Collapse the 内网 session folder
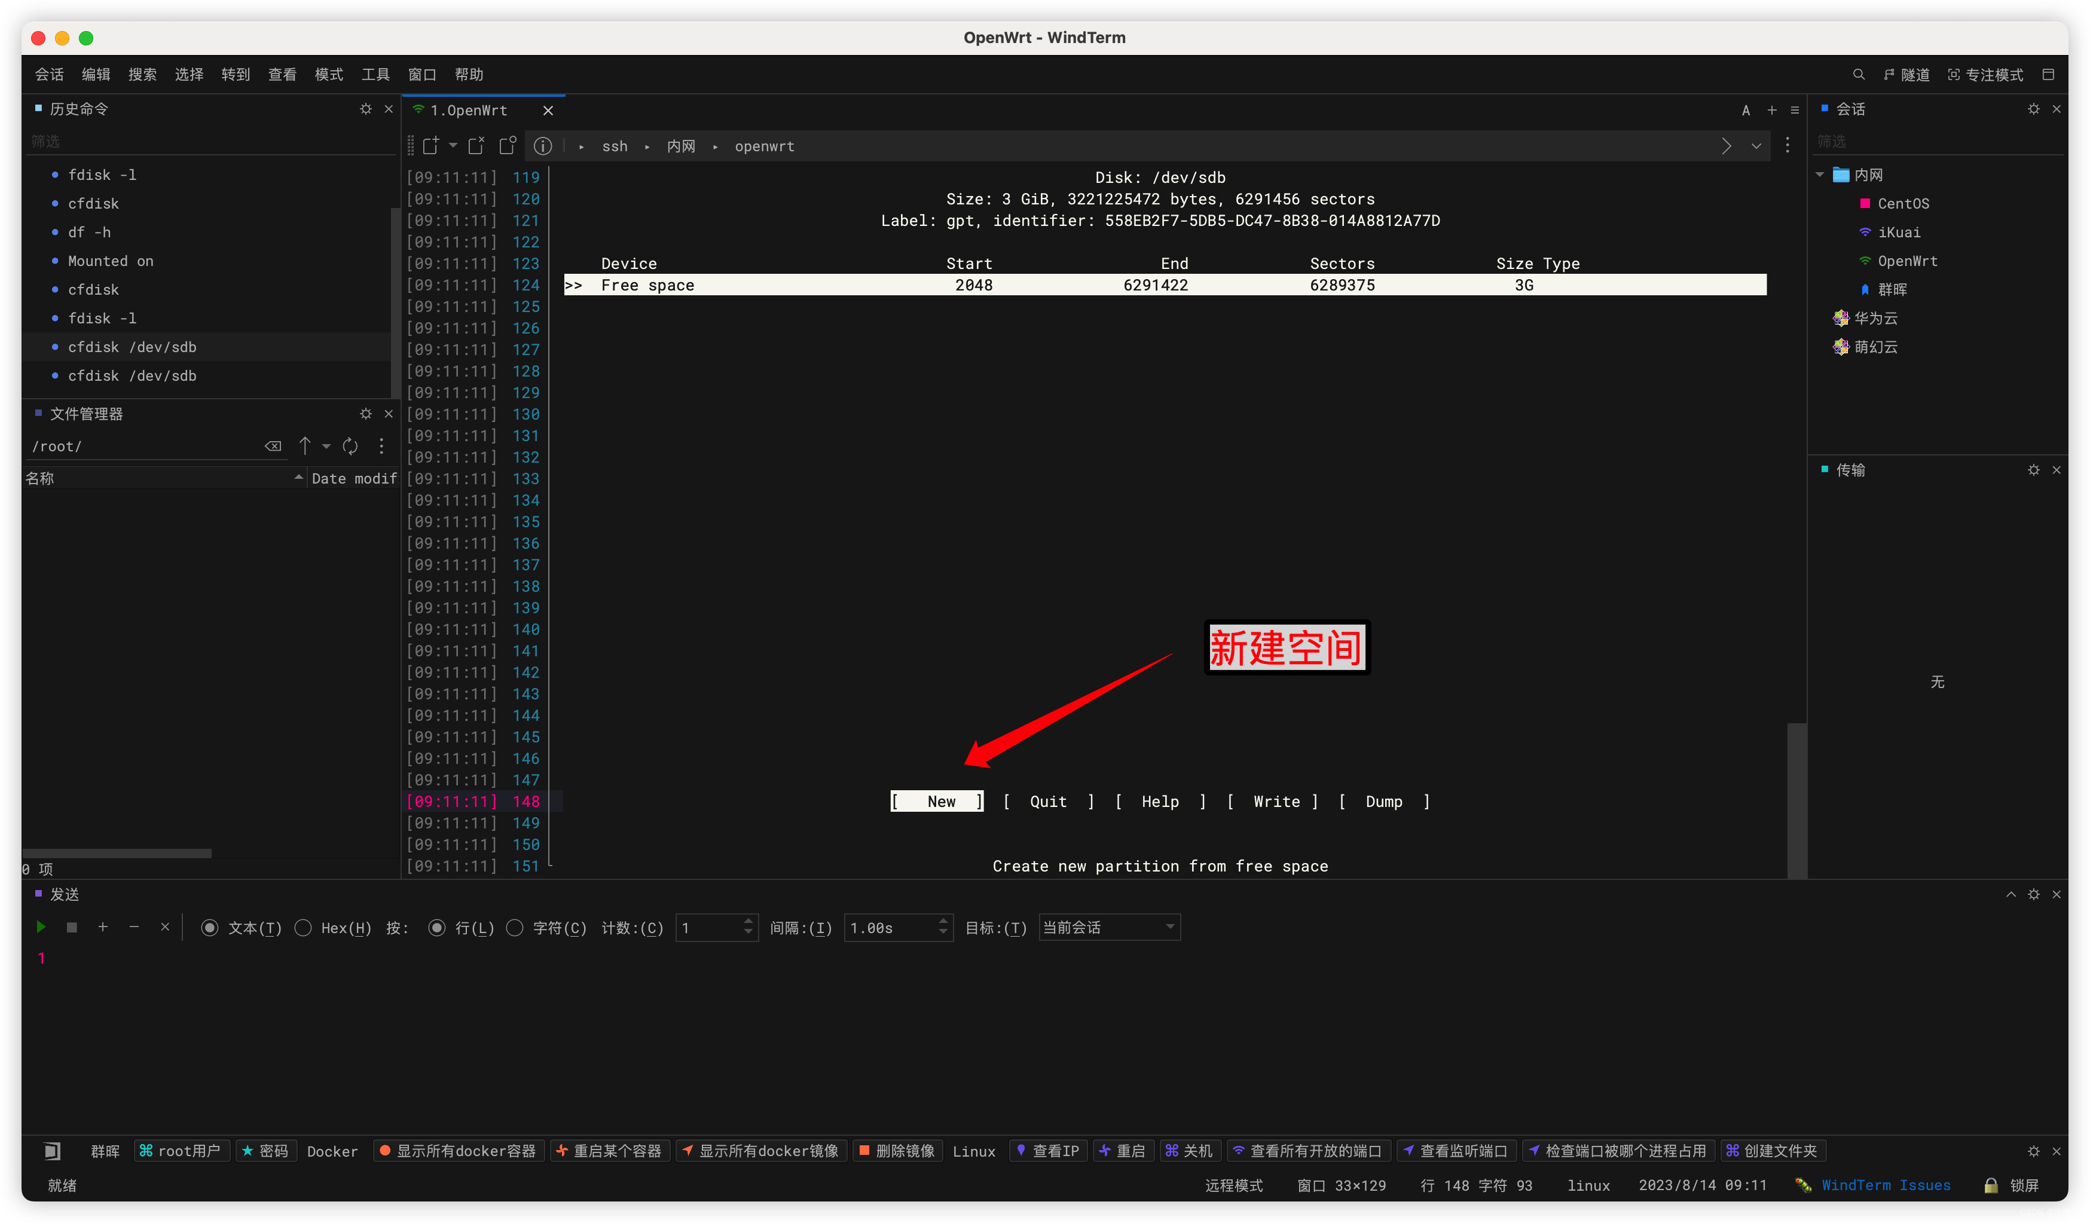Viewport: 2090px width, 1223px height. click(1820, 174)
